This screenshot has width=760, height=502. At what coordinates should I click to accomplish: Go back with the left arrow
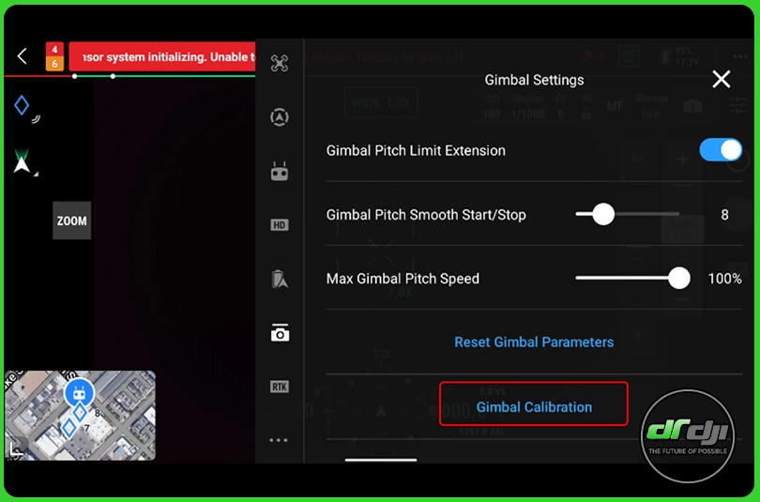coord(22,57)
